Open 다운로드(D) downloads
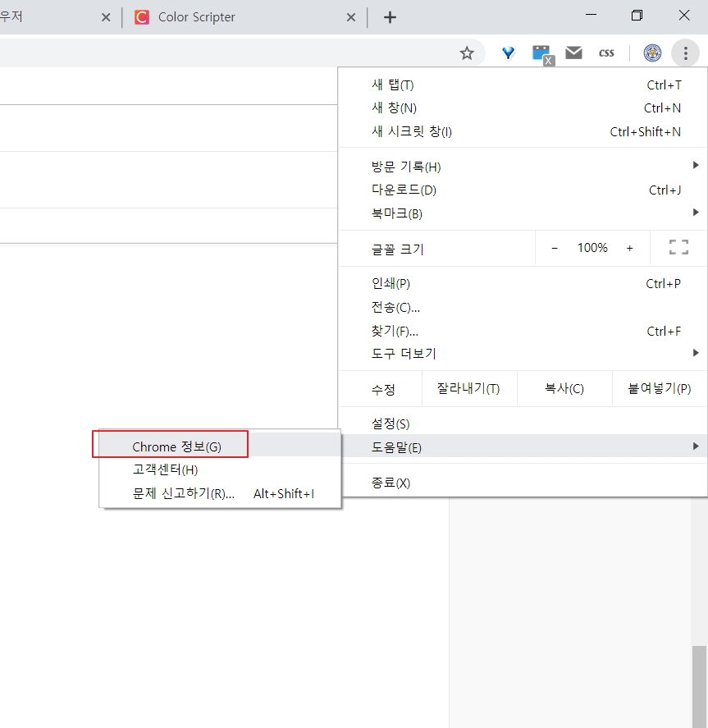Image resolution: width=708 pixels, height=728 pixels. [x=523, y=190]
